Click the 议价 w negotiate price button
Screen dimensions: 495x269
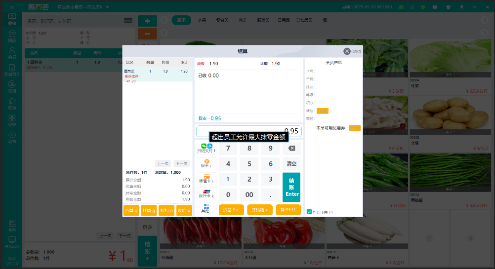pyautogui.click(x=184, y=210)
